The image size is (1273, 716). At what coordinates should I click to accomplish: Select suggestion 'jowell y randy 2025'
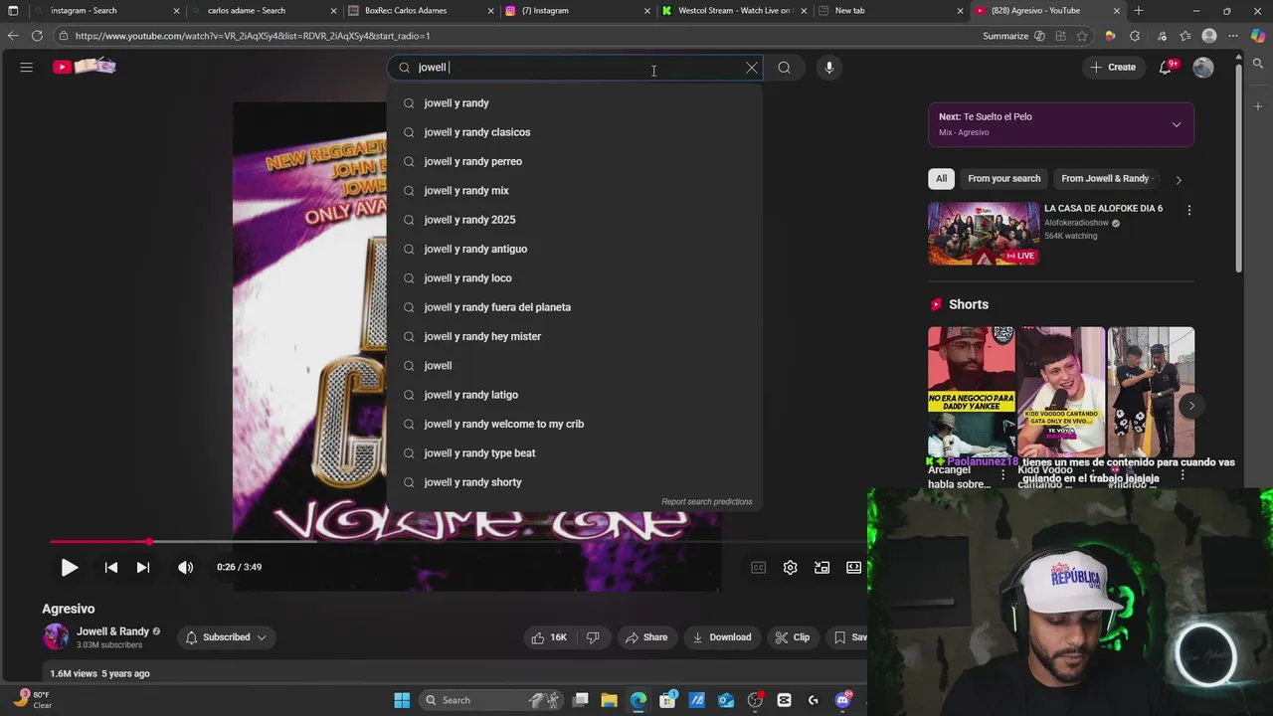575,220
